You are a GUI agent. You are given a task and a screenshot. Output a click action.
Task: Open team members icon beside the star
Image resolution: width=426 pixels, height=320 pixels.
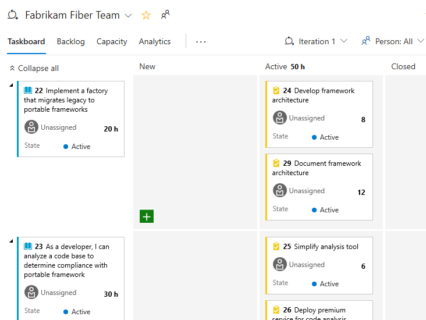[x=166, y=15]
